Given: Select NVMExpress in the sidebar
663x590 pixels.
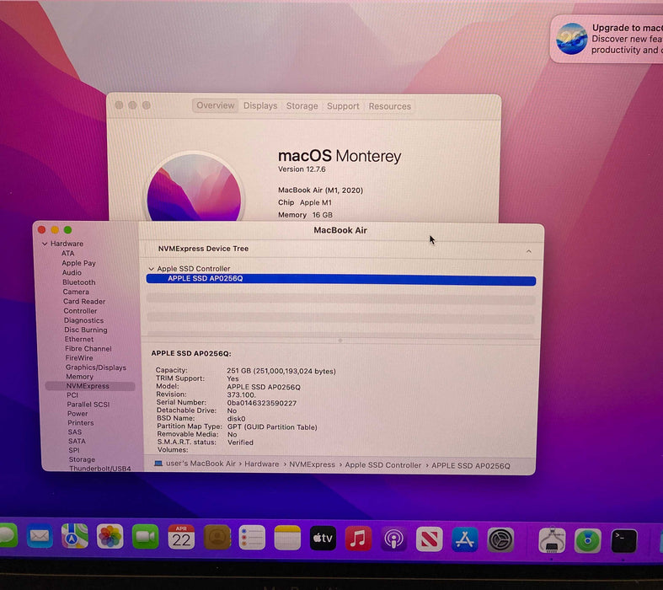Looking at the screenshot, I should click(x=90, y=386).
